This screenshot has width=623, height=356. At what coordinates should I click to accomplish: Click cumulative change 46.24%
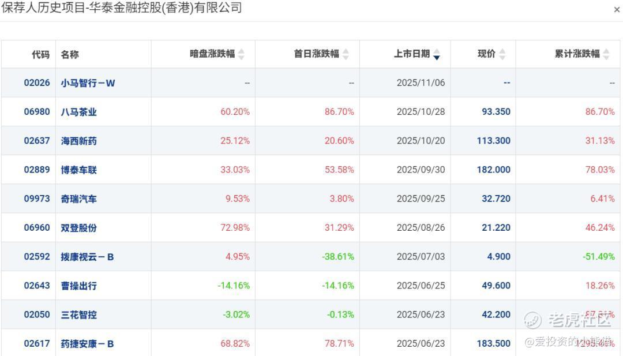point(600,228)
